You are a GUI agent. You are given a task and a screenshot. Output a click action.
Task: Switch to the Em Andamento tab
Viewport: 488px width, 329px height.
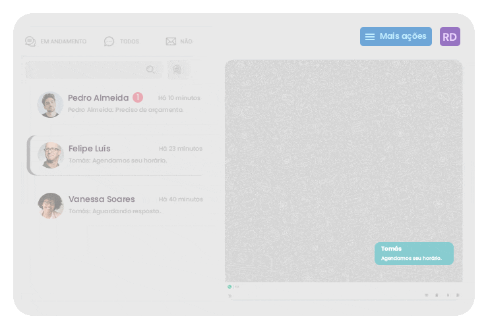(x=63, y=41)
